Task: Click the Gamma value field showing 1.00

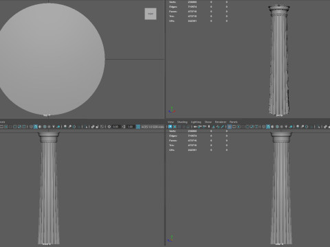Action: click(x=131, y=126)
